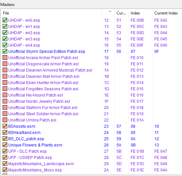Select the UHDAP - en0.esp filename
The image size is (182, 176).
click(24, 20)
